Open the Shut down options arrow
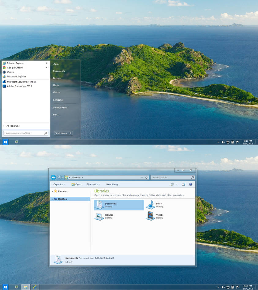 pos(70,133)
